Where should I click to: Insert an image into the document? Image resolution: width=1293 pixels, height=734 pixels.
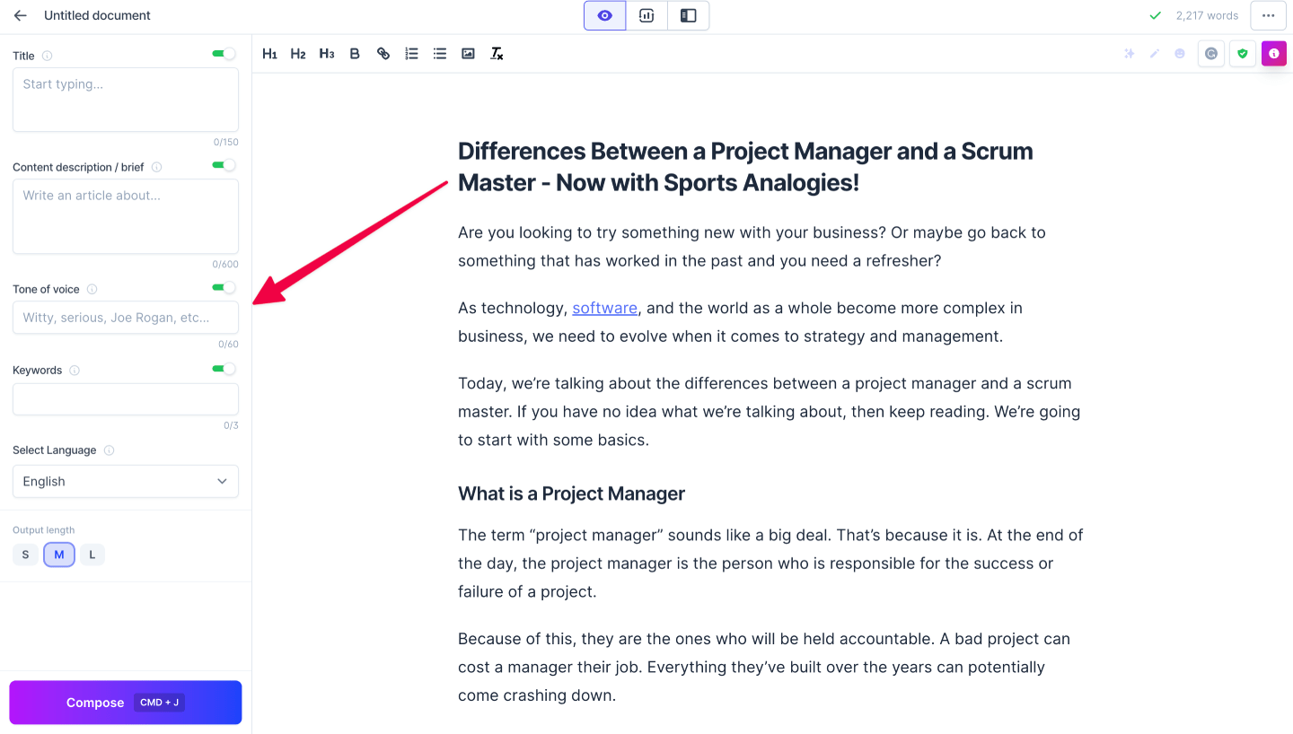(x=468, y=54)
